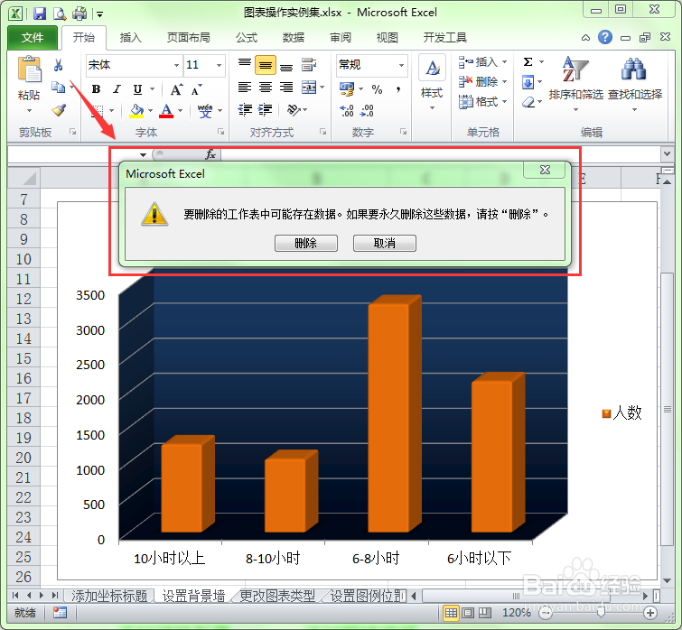682x630 pixels.
Task: Toggle middle vertical alignment
Action: [266, 65]
